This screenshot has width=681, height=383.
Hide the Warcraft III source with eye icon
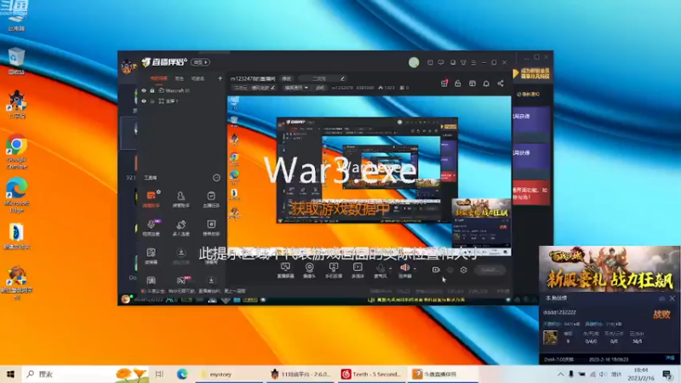(x=144, y=91)
